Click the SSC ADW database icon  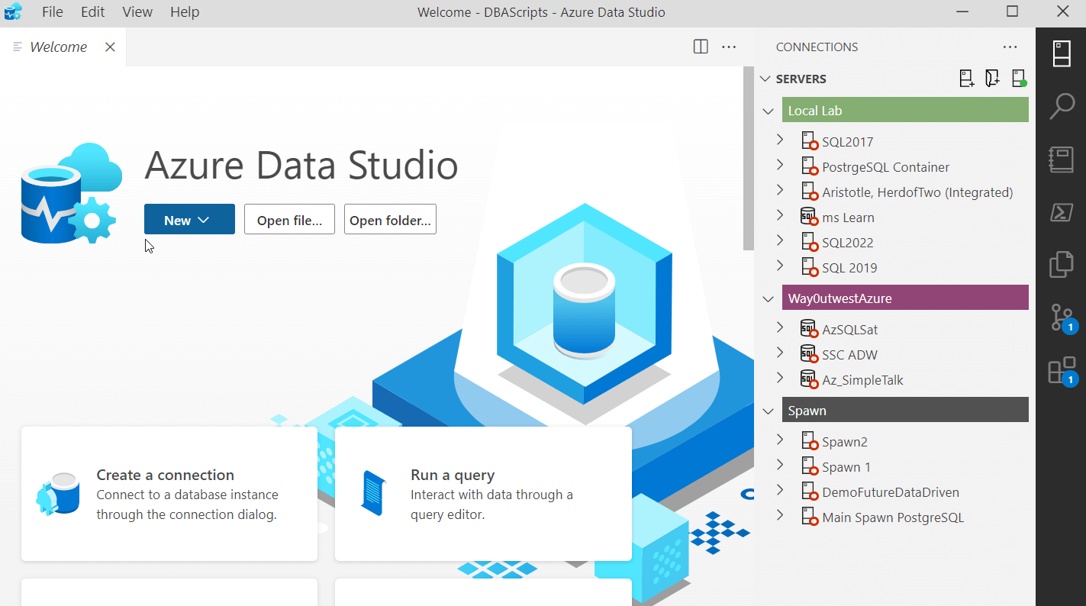[x=810, y=354]
